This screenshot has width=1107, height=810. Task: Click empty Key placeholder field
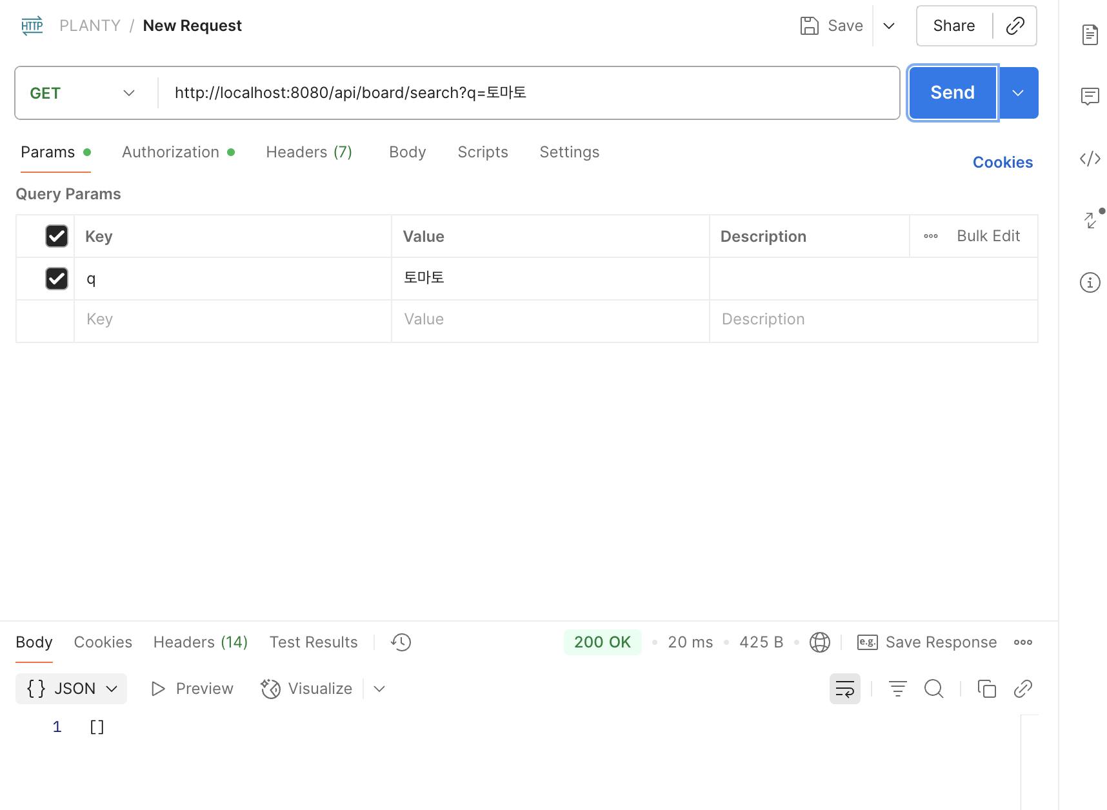coord(233,320)
